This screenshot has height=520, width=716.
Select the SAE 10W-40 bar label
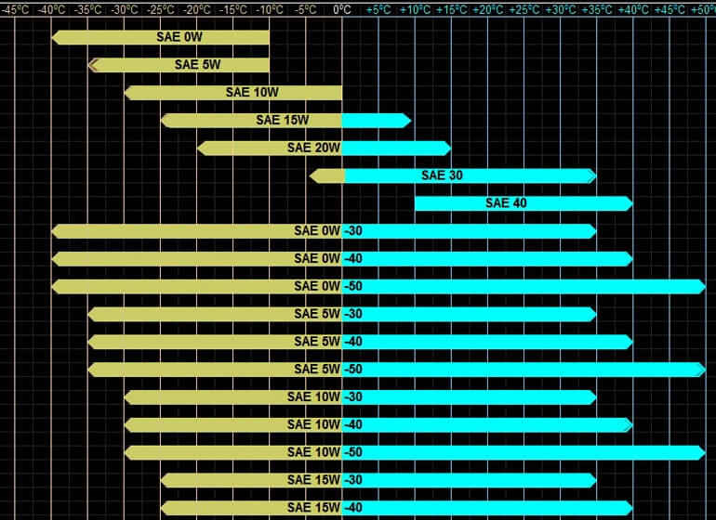pos(325,424)
